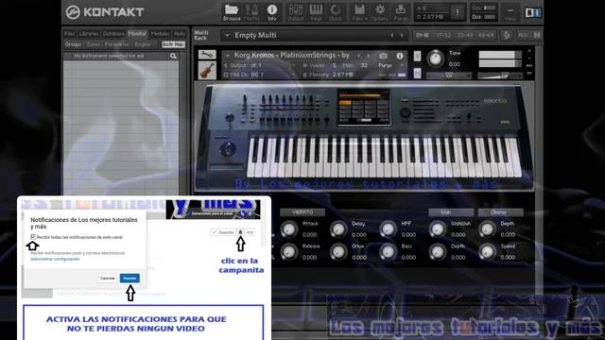Toggle the minimized View icon

(510, 12)
